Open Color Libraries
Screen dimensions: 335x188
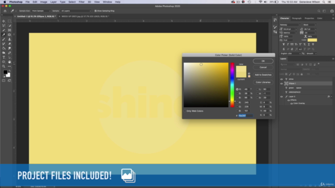(263, 83)
